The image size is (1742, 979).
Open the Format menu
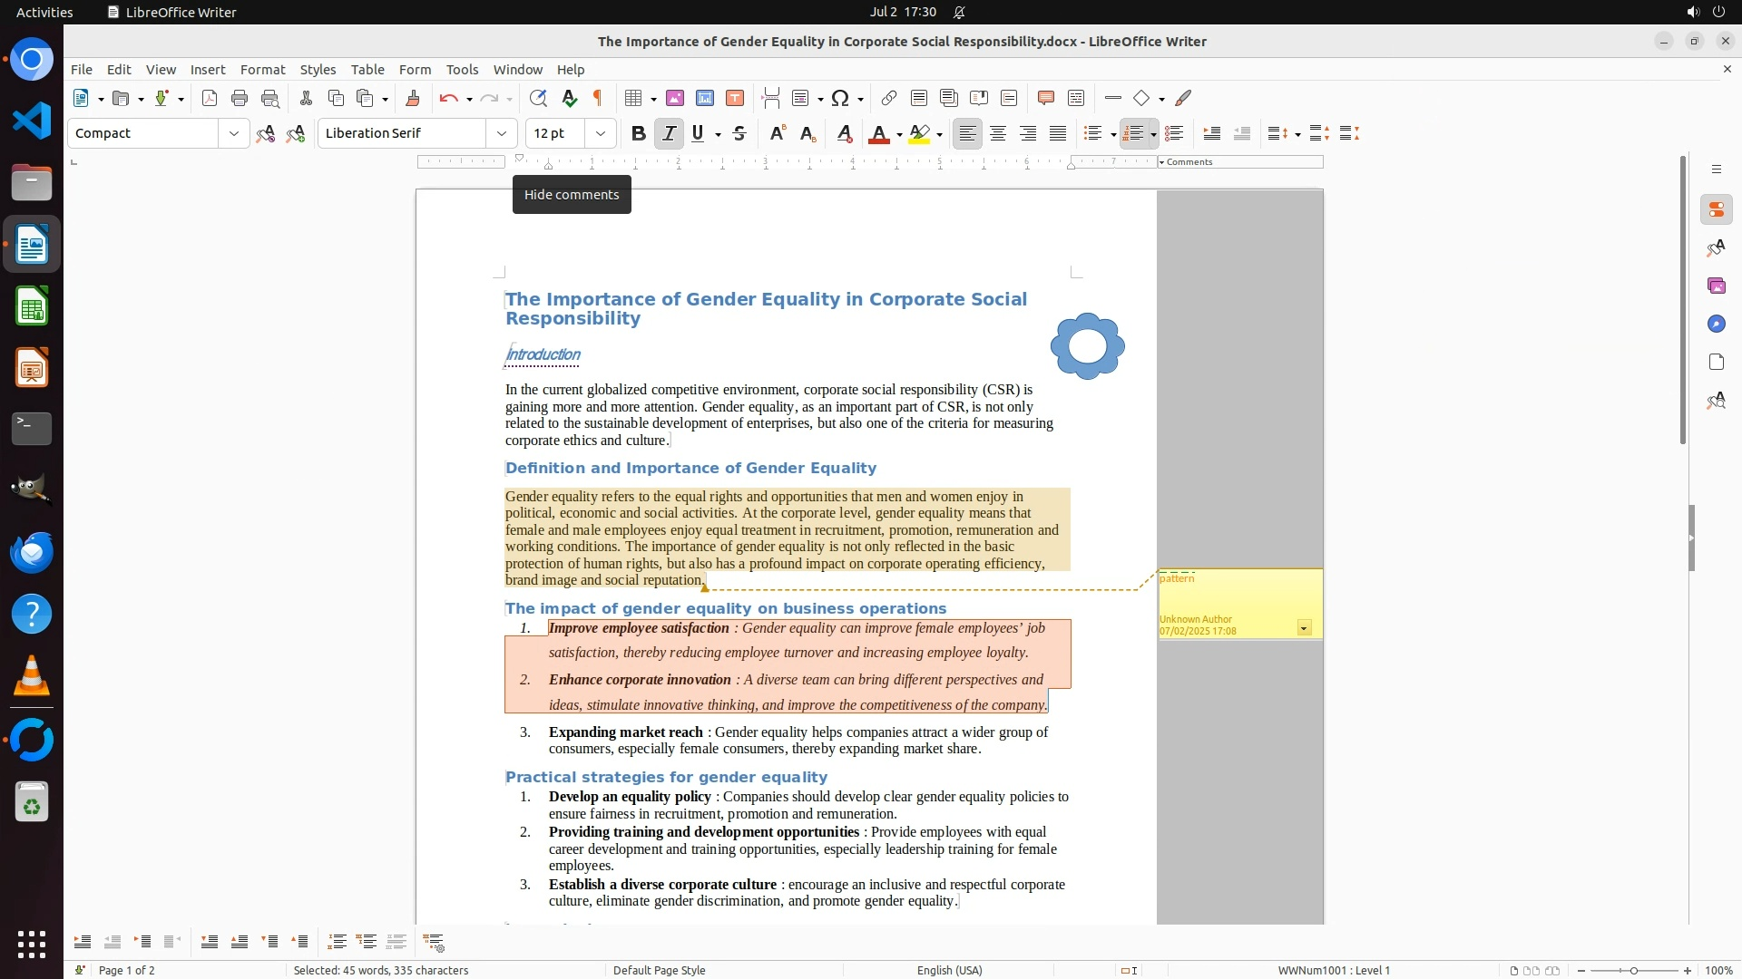(262, 69)
